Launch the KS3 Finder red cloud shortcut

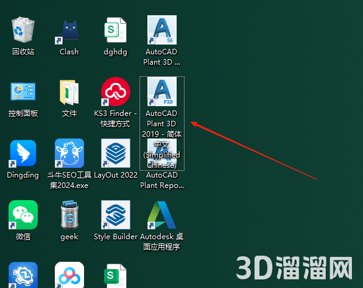[x=116, y=92]
